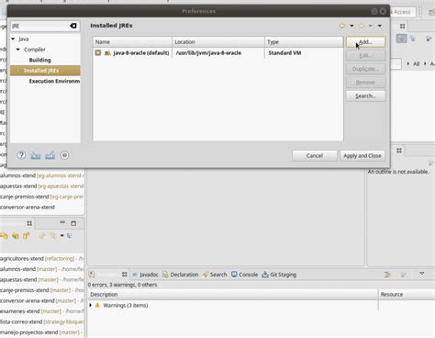Viewport: 435px width, 338px height.
Task: Click the Description column header
Action: click(x=232, y=294)
